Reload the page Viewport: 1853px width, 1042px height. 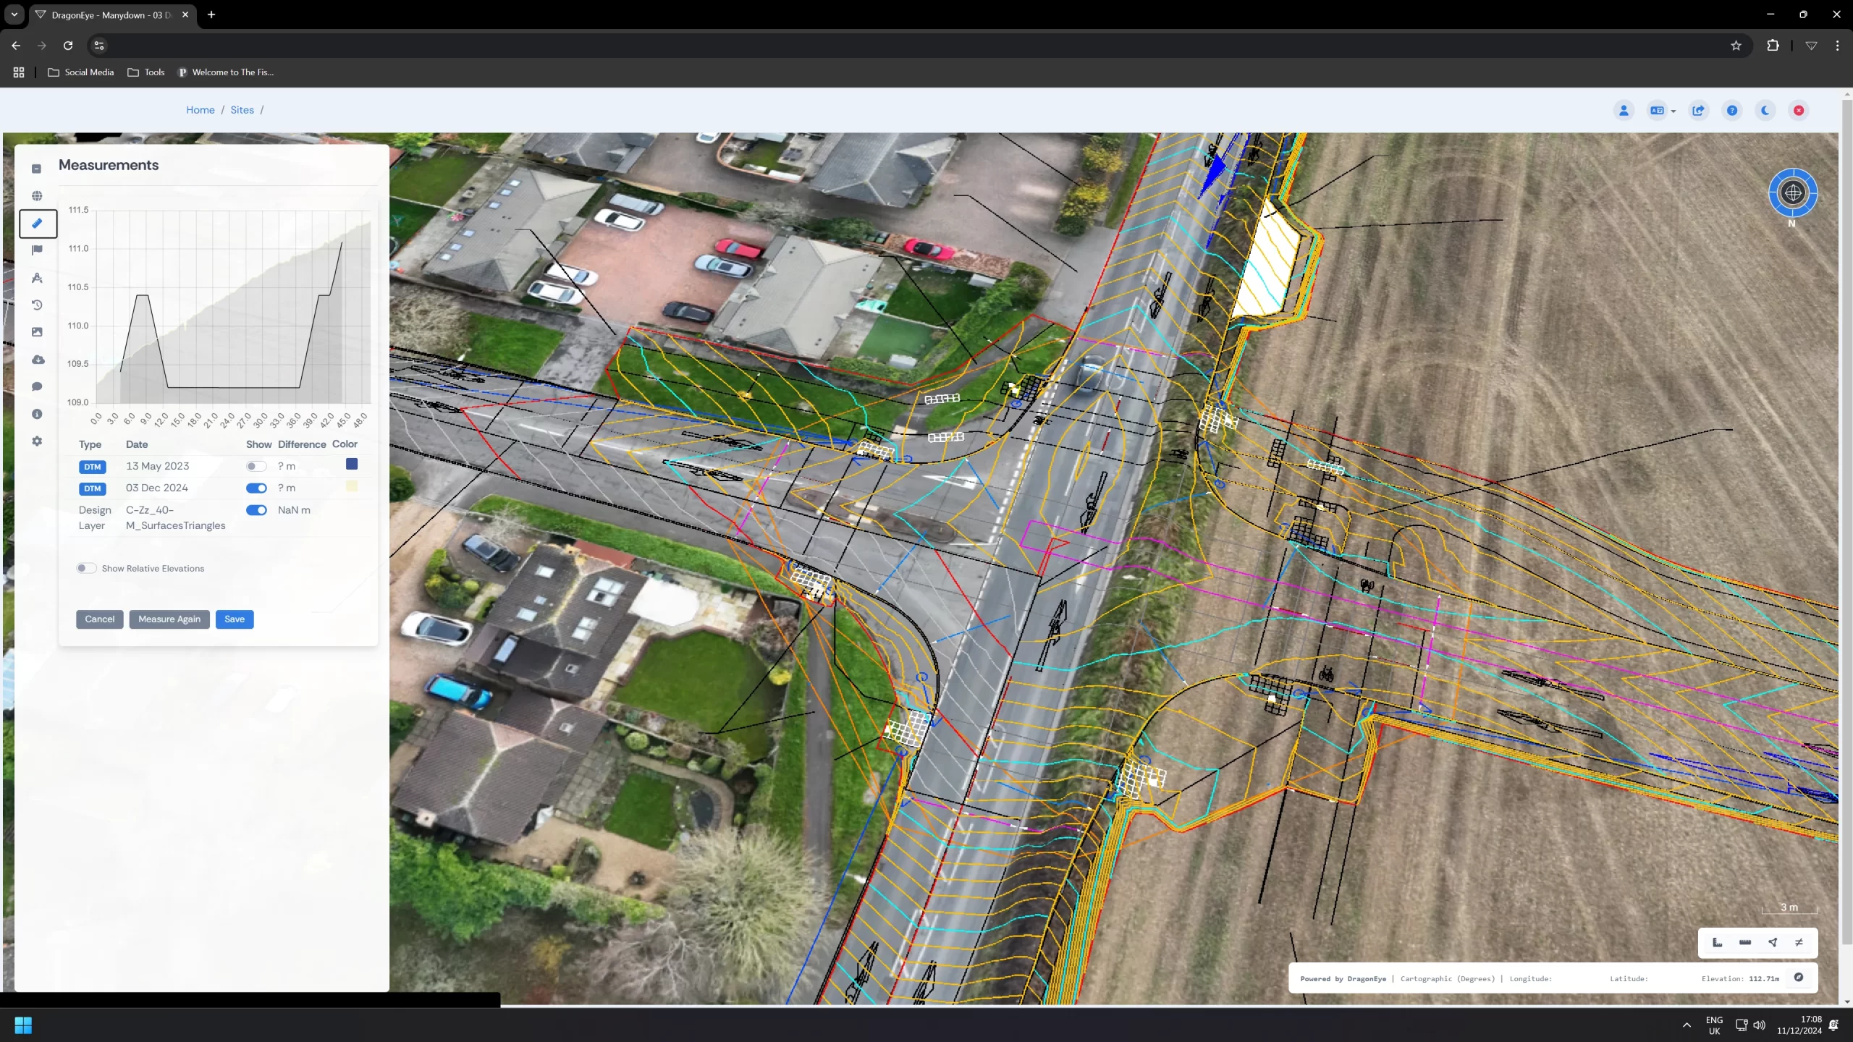click(x=68, y=46)
